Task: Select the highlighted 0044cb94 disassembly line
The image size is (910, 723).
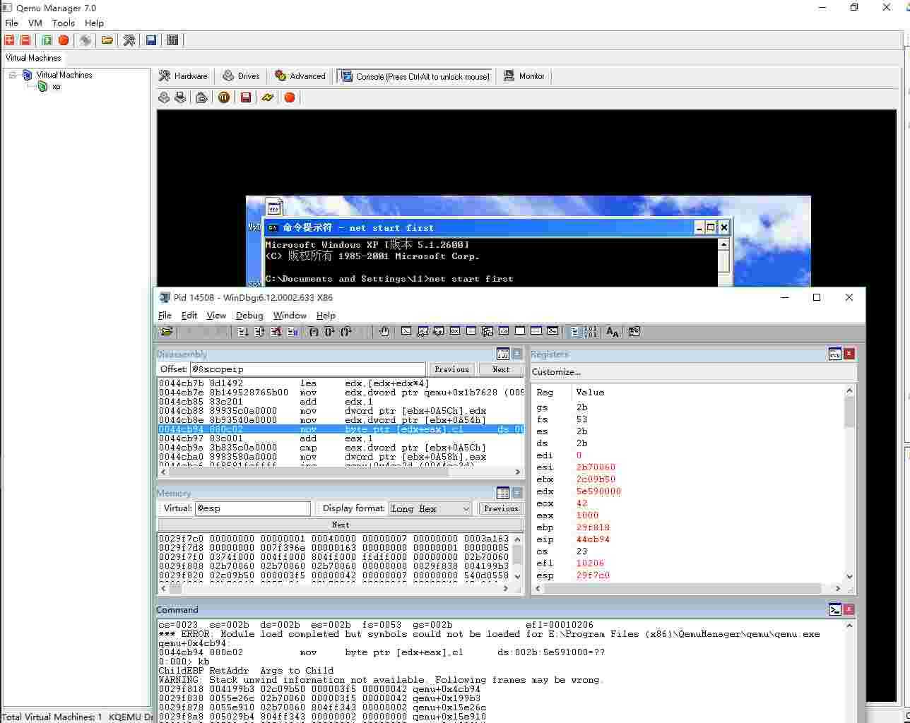Action: click(x=341, y=429)
